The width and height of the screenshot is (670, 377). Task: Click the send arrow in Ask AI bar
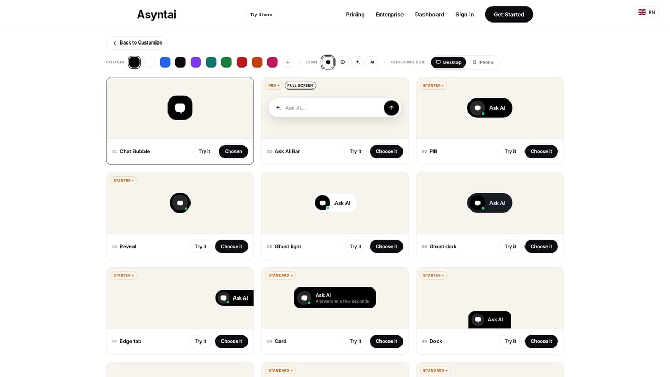pyautogui.click(x=392, y=108)
